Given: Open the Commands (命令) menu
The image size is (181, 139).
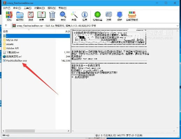Looking at the screenshot, I should tap(17, 8).
